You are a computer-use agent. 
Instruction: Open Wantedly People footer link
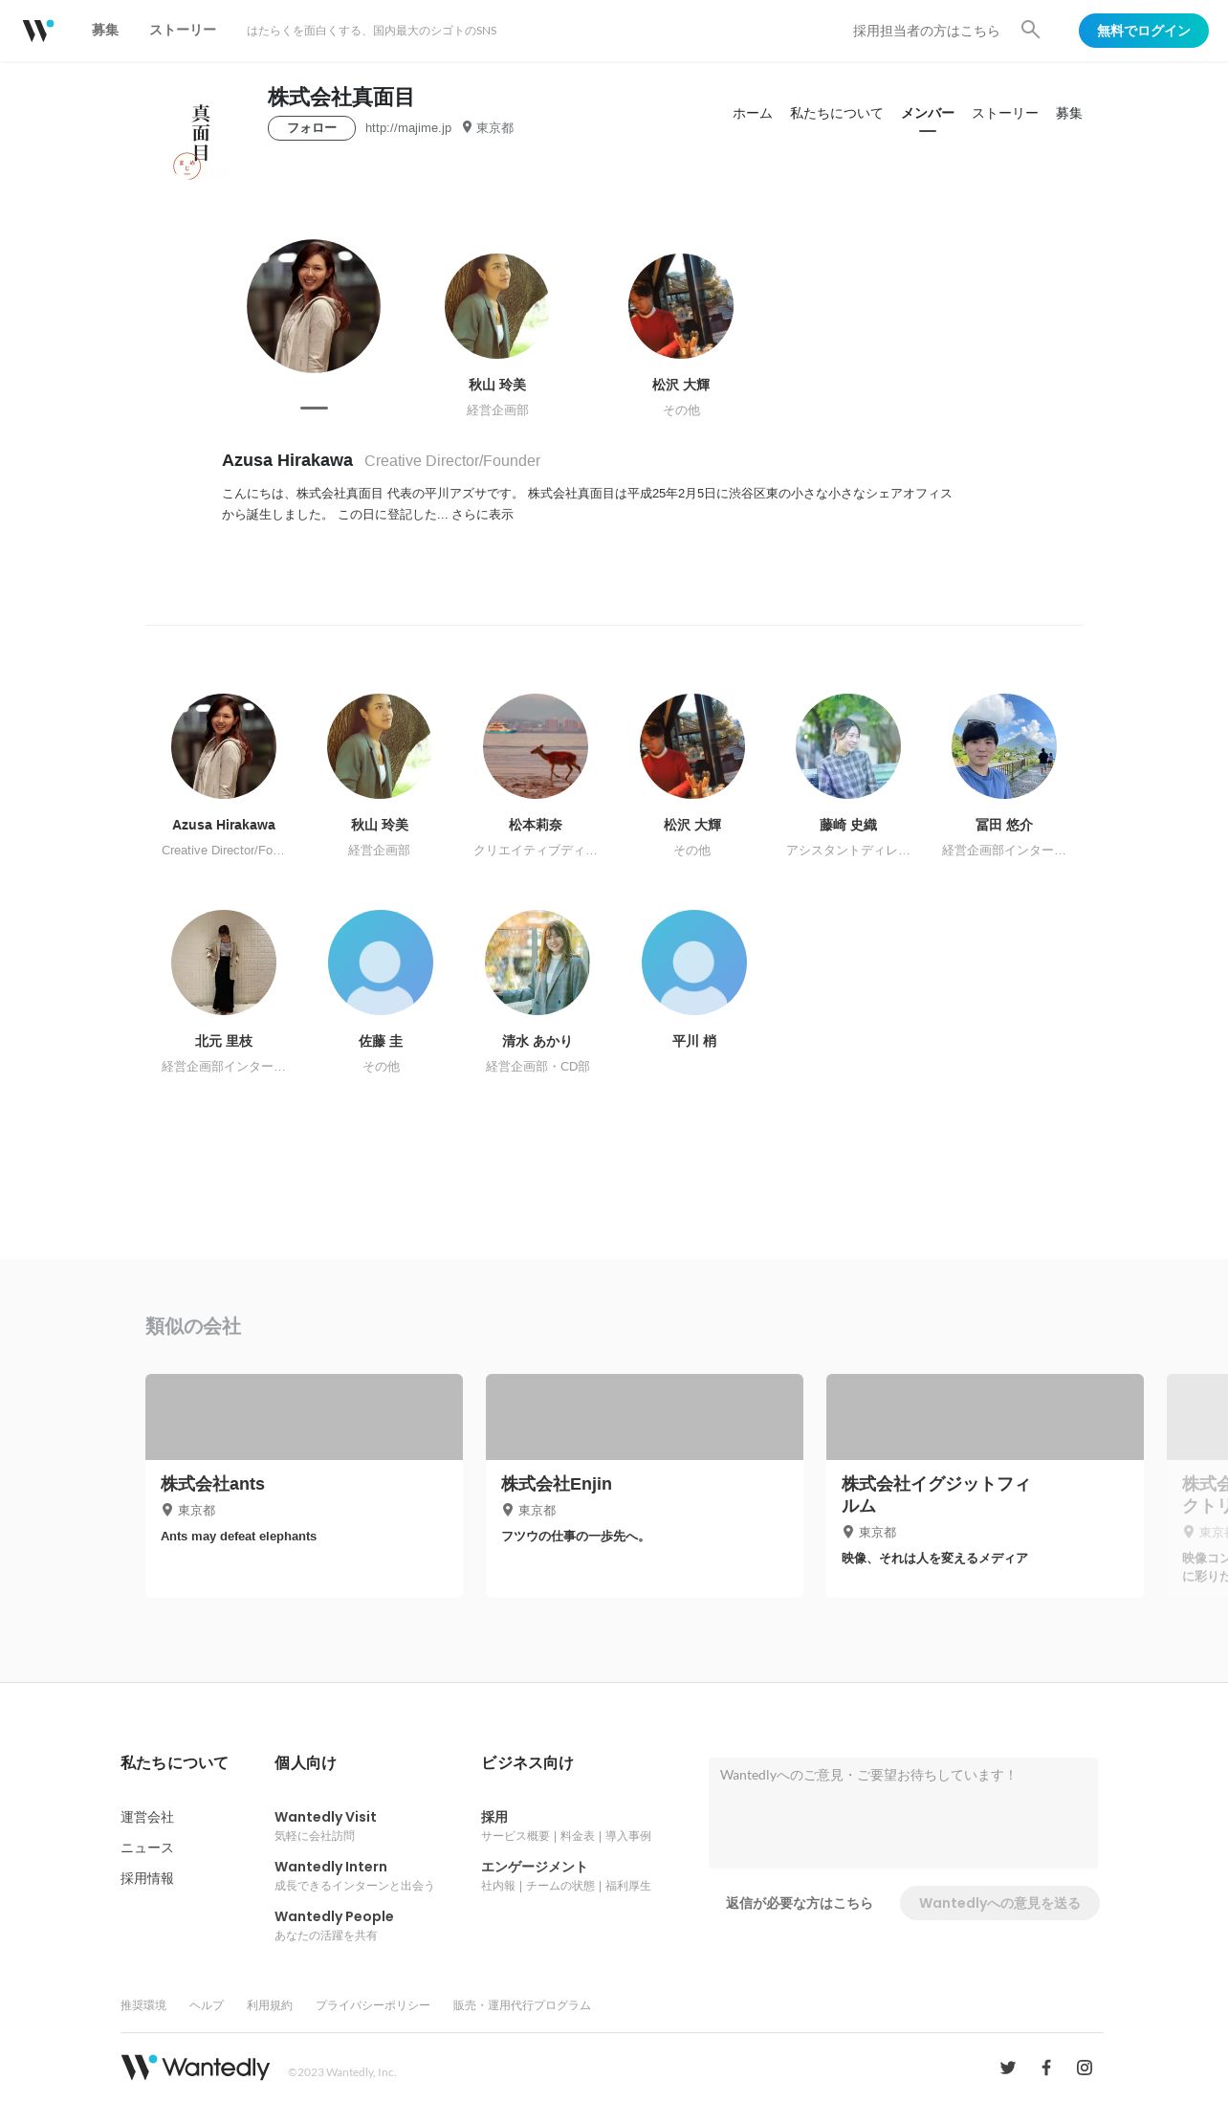[x=334, y=1916]
